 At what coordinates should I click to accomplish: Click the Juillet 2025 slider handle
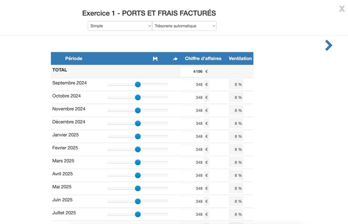pyautogui.click(x=138, y=214)
